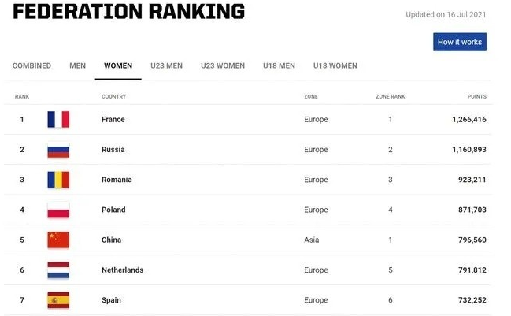Click the Russia flag icon
The width and height of the screenshot is (511, 316).
[x=58, y=150]
